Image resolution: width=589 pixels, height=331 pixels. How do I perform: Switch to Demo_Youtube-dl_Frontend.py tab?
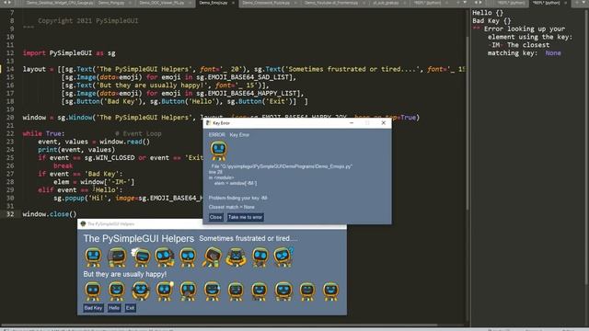point(331,3)
